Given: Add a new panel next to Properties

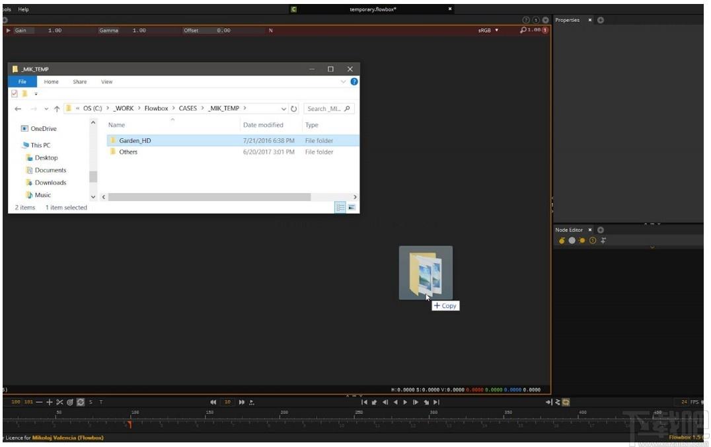Looking at the screenshot, I should point(601,20).
